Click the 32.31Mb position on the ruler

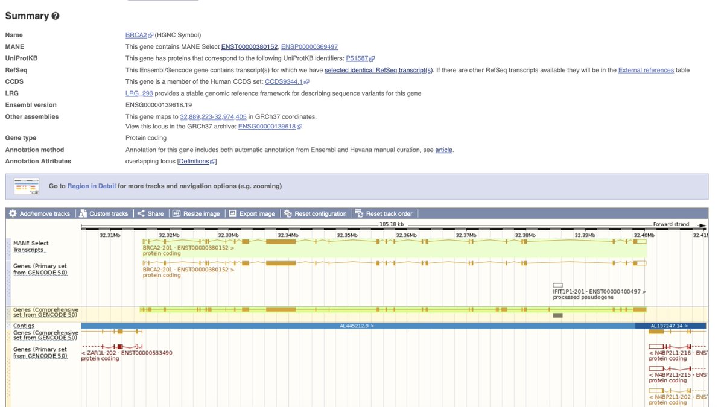click(x=109, y=235)
